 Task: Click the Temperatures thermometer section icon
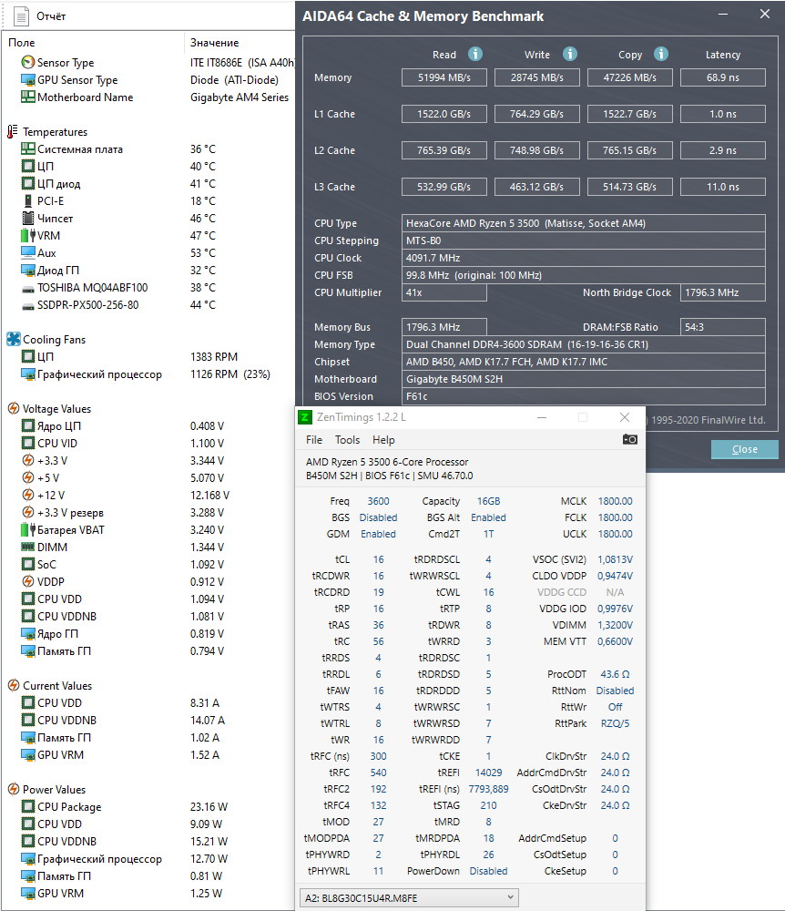[13, 132]
